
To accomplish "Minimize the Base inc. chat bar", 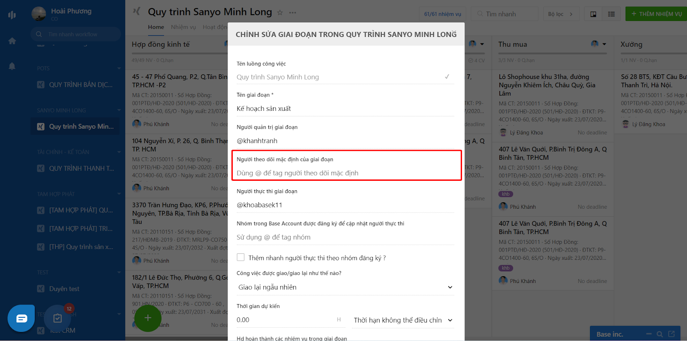I will click(649, 334).
